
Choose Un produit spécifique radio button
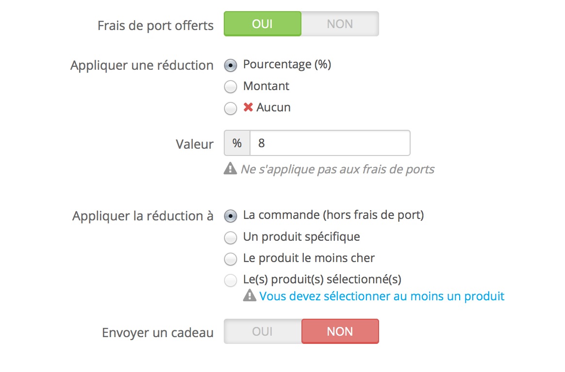tap(231, 237)
